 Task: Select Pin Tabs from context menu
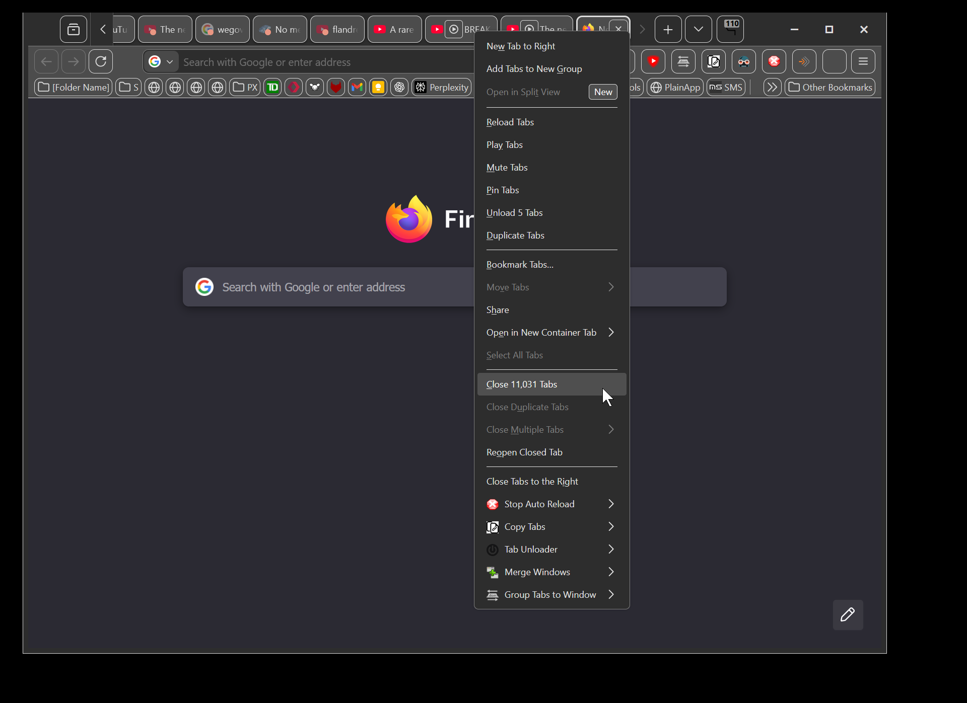click(502, 190)
